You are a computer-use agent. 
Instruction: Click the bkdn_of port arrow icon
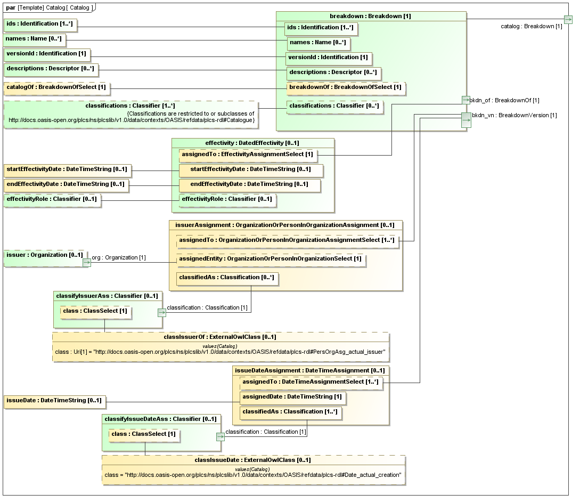point(466,100)
